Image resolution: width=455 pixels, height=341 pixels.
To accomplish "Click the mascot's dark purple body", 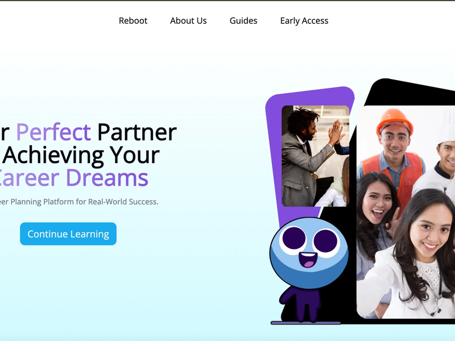I will [301, 303].
